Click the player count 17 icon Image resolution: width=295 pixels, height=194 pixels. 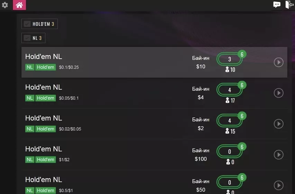(230, 100)
